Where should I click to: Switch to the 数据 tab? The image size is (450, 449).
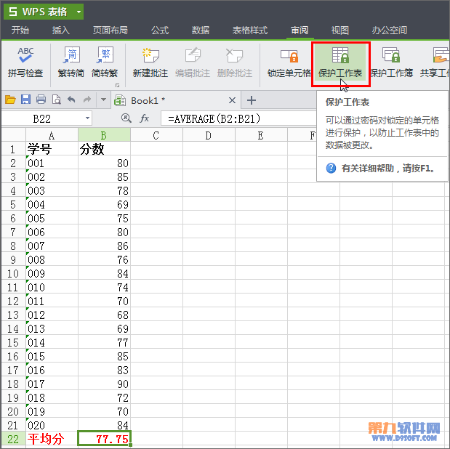(201, 30)
